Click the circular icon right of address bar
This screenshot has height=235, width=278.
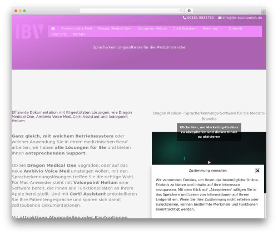coord(189,11)
